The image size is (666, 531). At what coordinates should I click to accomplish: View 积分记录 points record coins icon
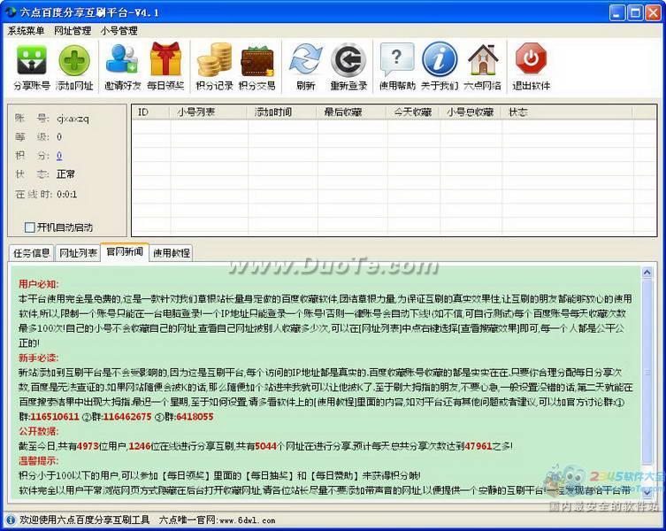214,66
